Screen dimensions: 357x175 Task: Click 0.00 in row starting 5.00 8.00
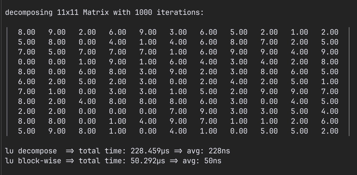pos(87,42)
